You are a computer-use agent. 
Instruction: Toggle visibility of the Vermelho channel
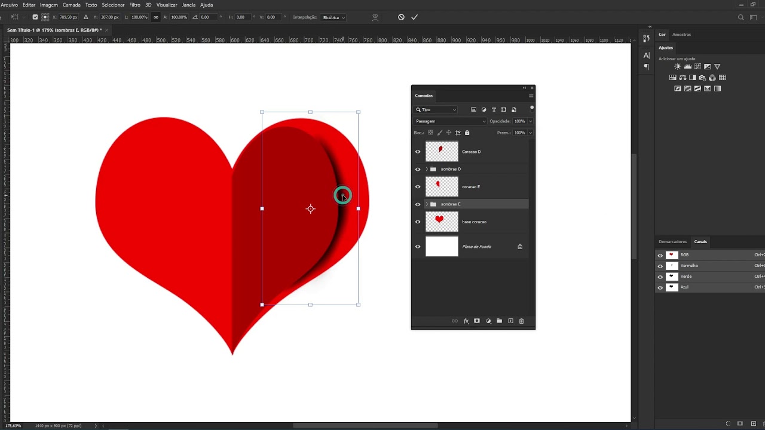click(660, 266)
